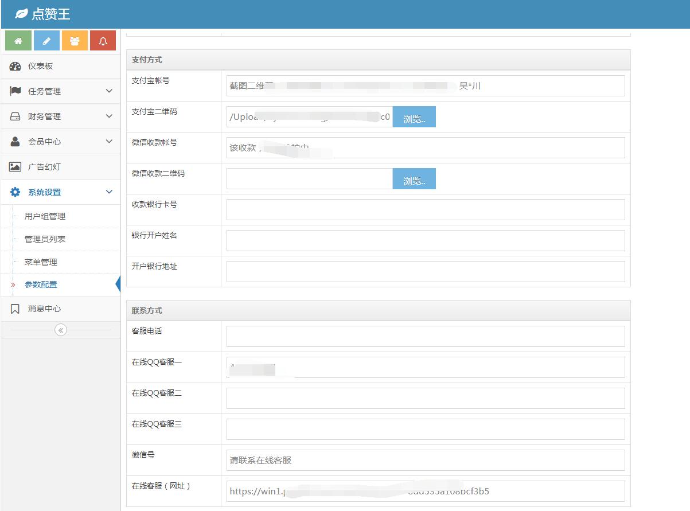Open 管理员列表 submenu item
The height and width of the screenshot is (511, 690).
[x=45, y=239]
